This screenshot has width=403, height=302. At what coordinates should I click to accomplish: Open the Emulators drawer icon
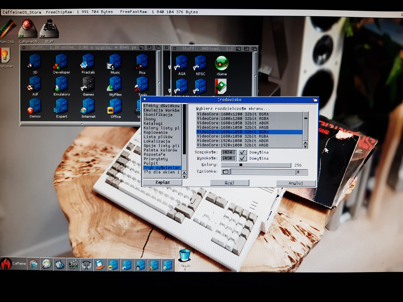(x=62, y=84)
